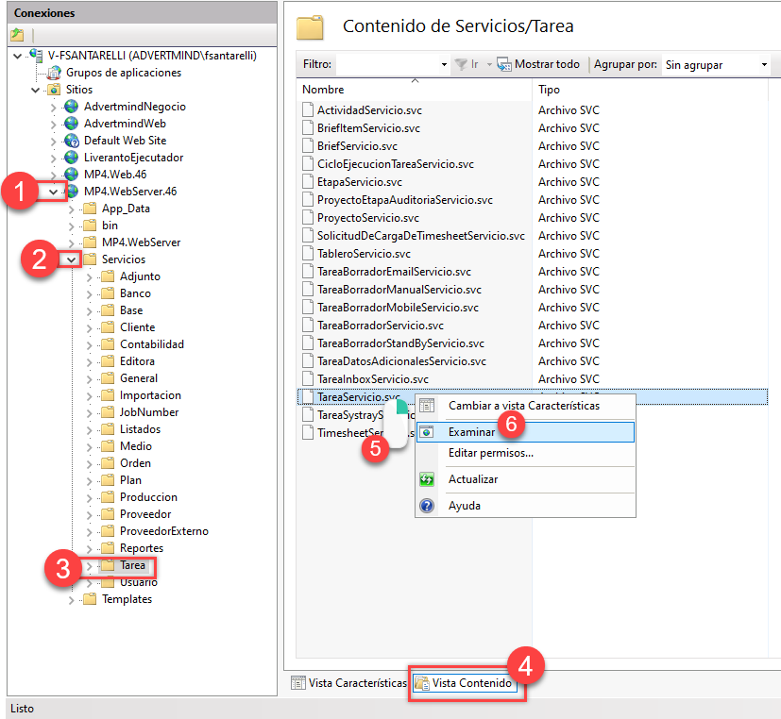Viewport: 781px width, 719px height.
Task: Choose Cambiar a vista Características menu entry
Action: (x=525, y=406)
